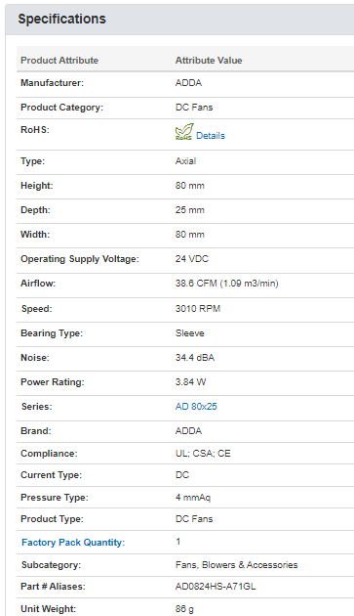Screen dimensions: 354x616
Task: Click the RoHS green leaf icon
Action: [184, 132]
